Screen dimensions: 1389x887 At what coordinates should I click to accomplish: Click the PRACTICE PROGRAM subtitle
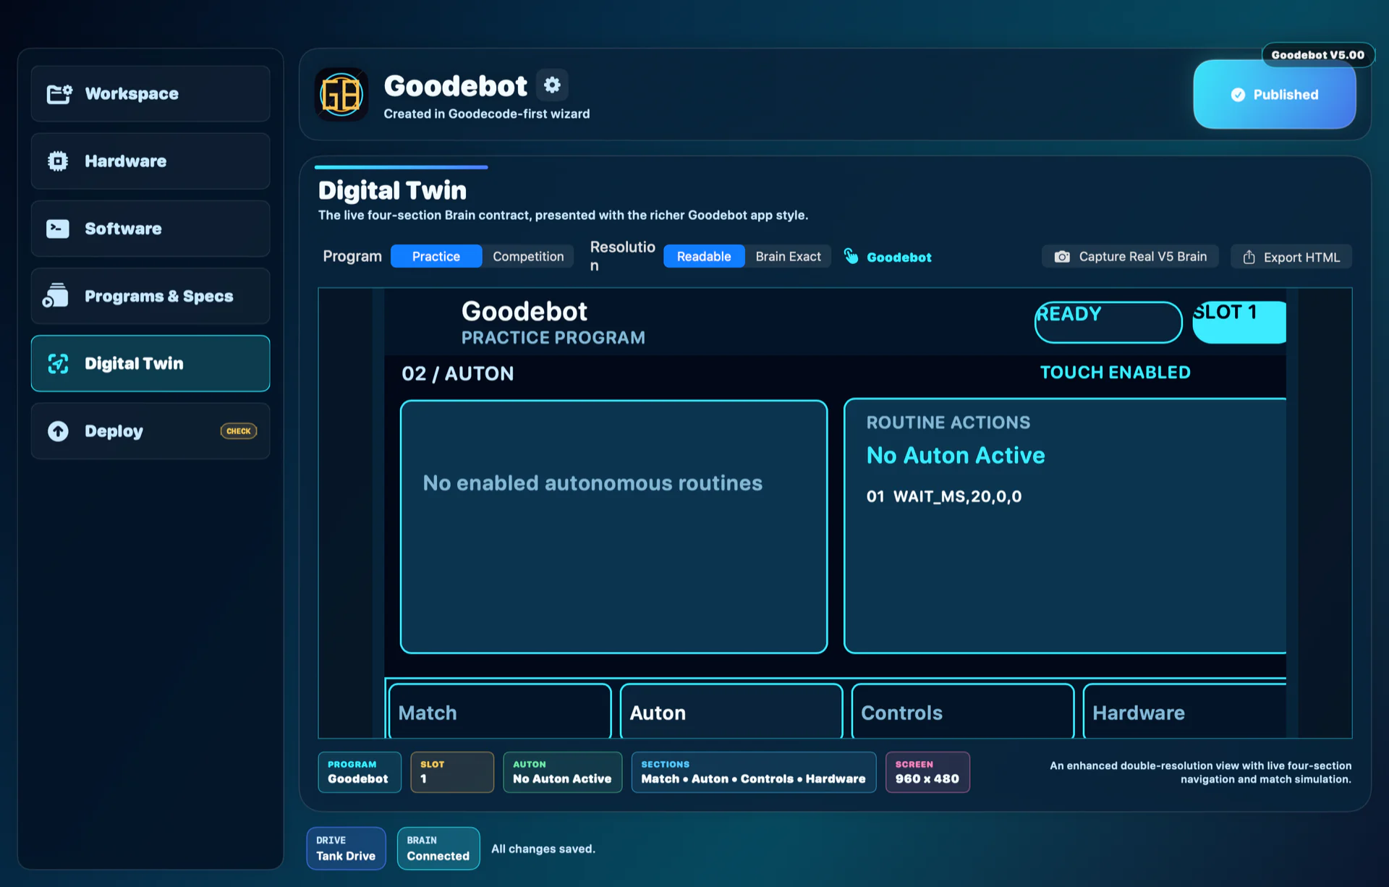[553, 338]
